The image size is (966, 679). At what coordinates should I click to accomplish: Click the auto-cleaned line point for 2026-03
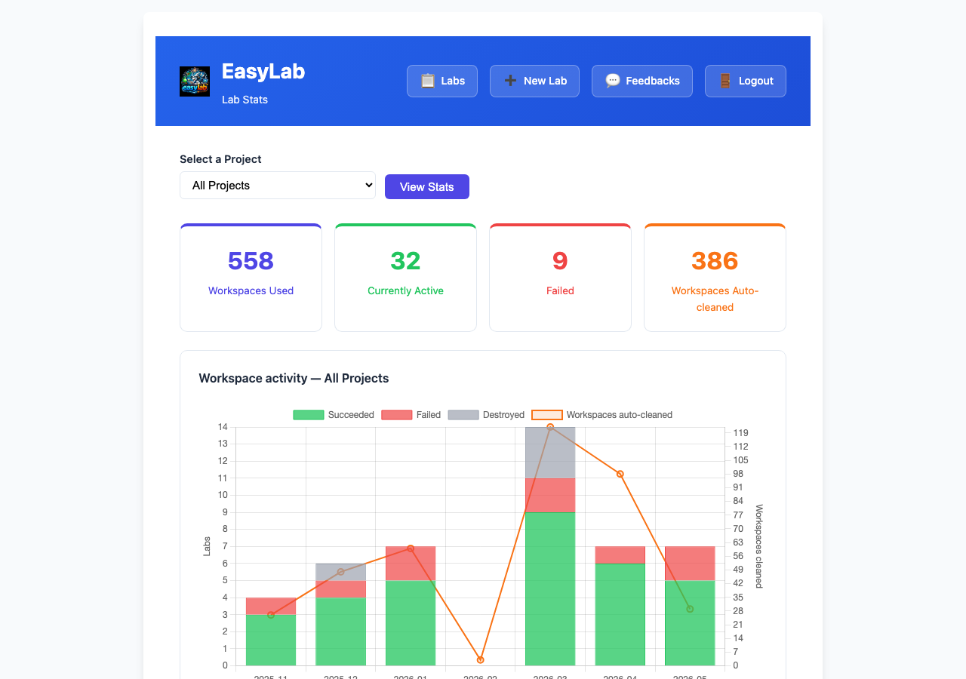(550, 427)
